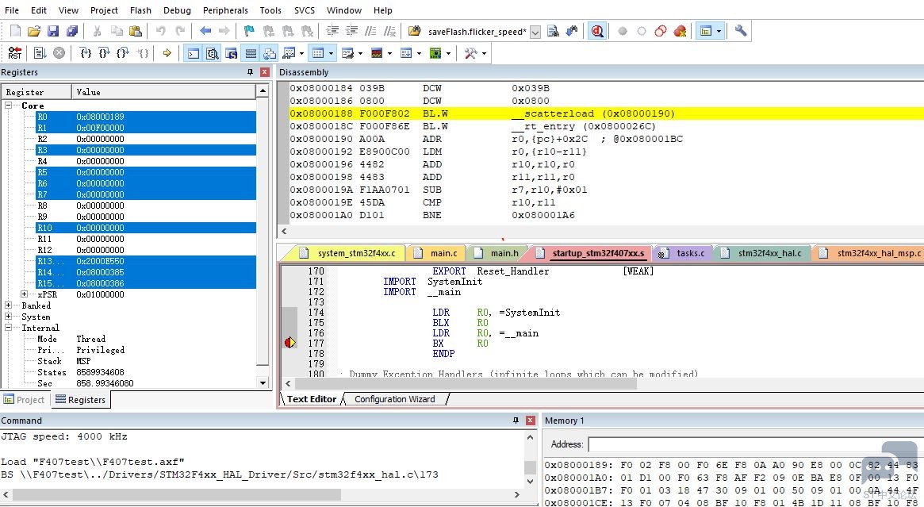Toggle the Disassembly window button
The width and height of the screenshot is (924, 507).
click(212, 54)
